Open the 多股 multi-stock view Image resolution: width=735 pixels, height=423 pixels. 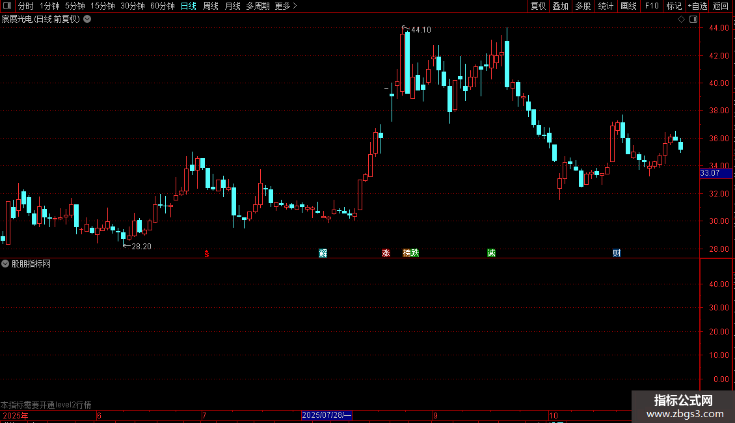[583, 6]
